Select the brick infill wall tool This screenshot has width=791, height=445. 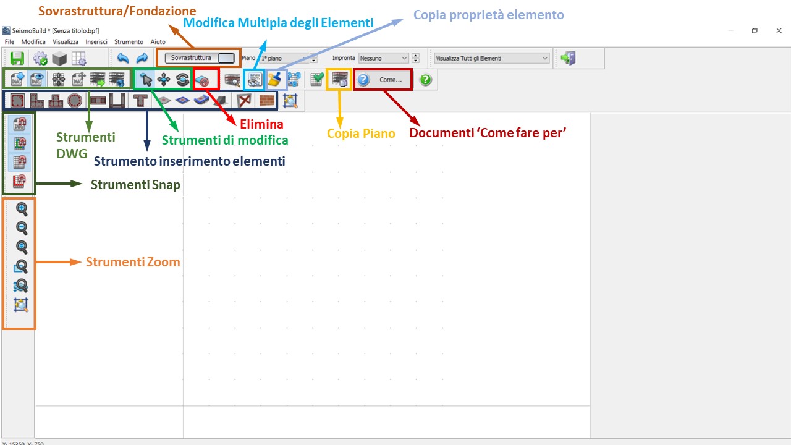[266, 100]
